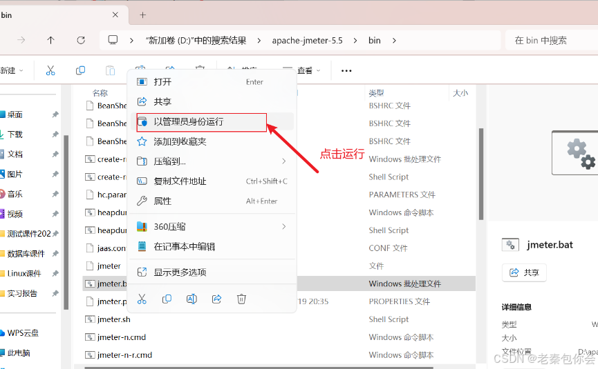
Task: Click the 共享 button in the details pane
Action: coord(524,272)
